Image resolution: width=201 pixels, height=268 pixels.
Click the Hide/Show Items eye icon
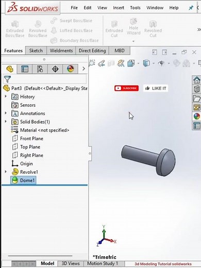[x=161, y=63]
